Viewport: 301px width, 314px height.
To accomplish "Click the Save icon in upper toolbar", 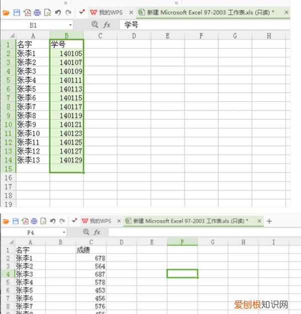I will 17,13.
